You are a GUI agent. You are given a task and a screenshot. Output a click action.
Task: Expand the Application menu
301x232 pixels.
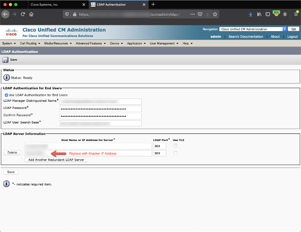pos(136,44)
